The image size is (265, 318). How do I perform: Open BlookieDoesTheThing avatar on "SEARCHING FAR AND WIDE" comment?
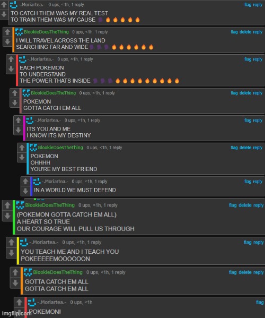(x=19, y=32)
